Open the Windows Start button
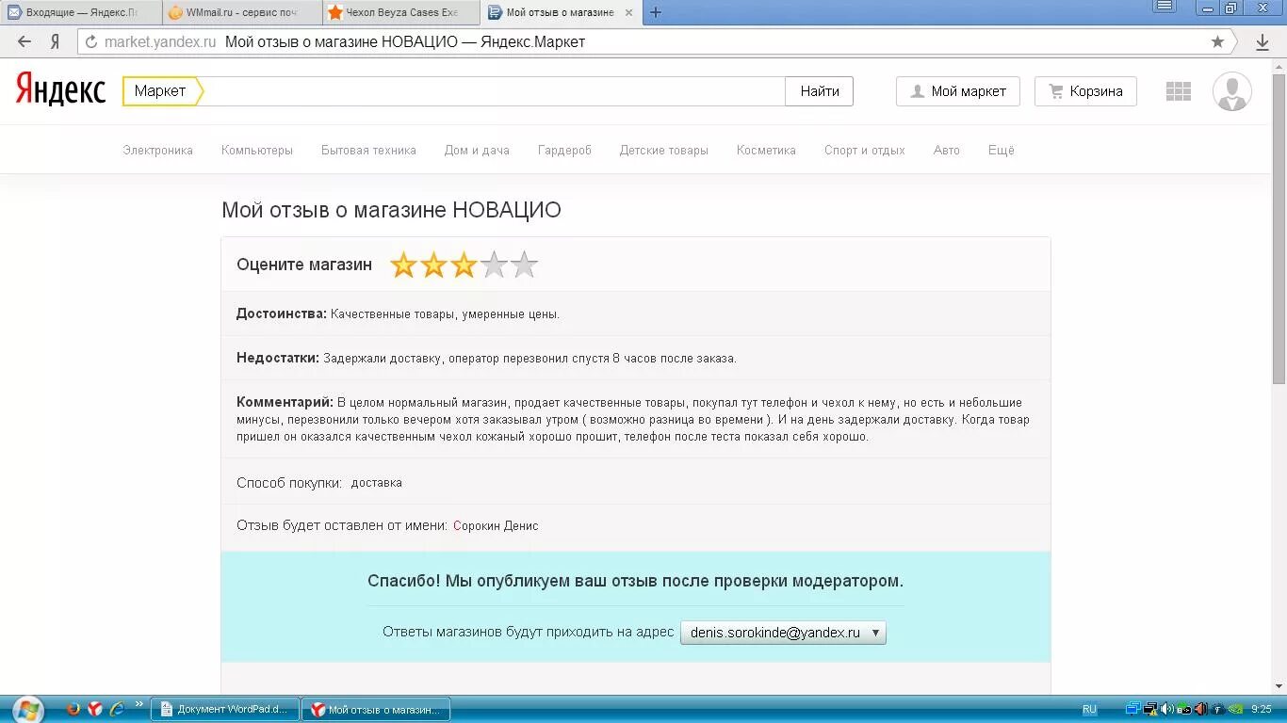 pos(26,709)
